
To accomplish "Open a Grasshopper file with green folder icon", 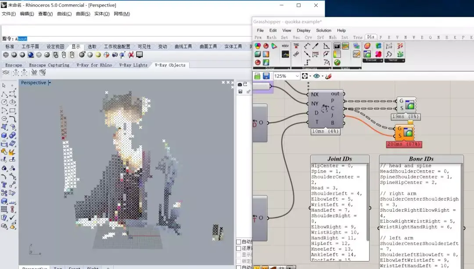I will pyautogui.click(x=257, y=76).
